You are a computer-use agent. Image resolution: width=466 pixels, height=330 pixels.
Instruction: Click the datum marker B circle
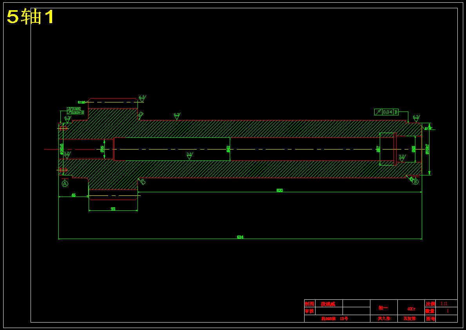click(415, 182)
